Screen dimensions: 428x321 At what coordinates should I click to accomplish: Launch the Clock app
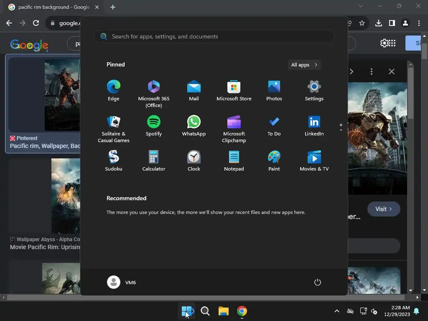click(x=194, y=161)
